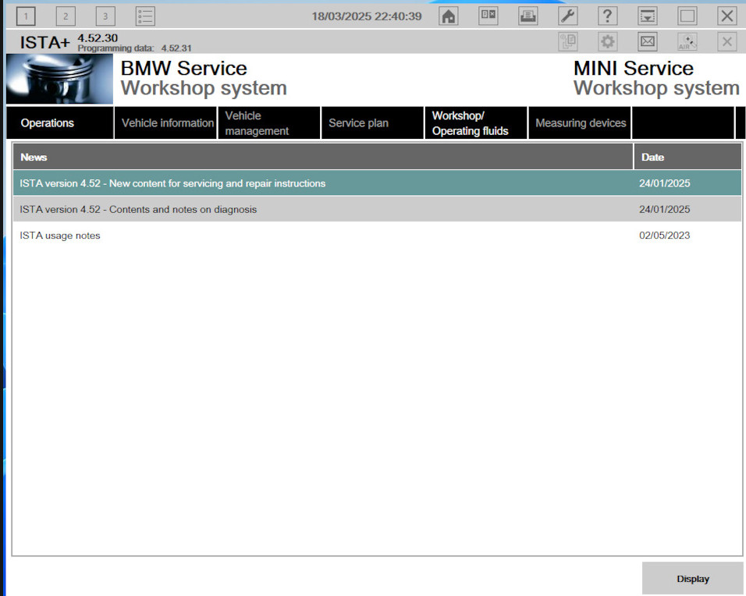Screen dimensions: 746x596
Task: Open Workshop/Operating fluids tab
Action: coord(476,122)
